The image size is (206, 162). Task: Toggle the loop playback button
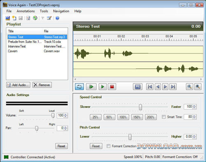(80, 87)
